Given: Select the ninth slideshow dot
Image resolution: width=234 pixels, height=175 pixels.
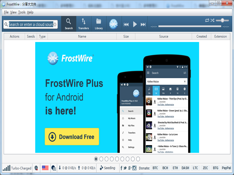Looking at the screenshot, I should (x=138, y=159).
